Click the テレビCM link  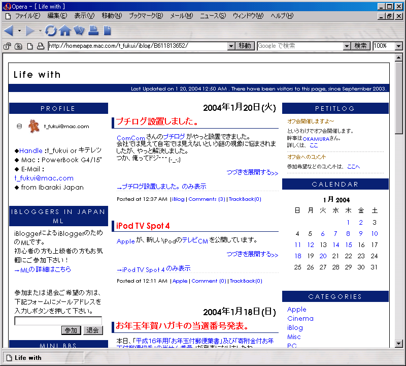point(195,240)
